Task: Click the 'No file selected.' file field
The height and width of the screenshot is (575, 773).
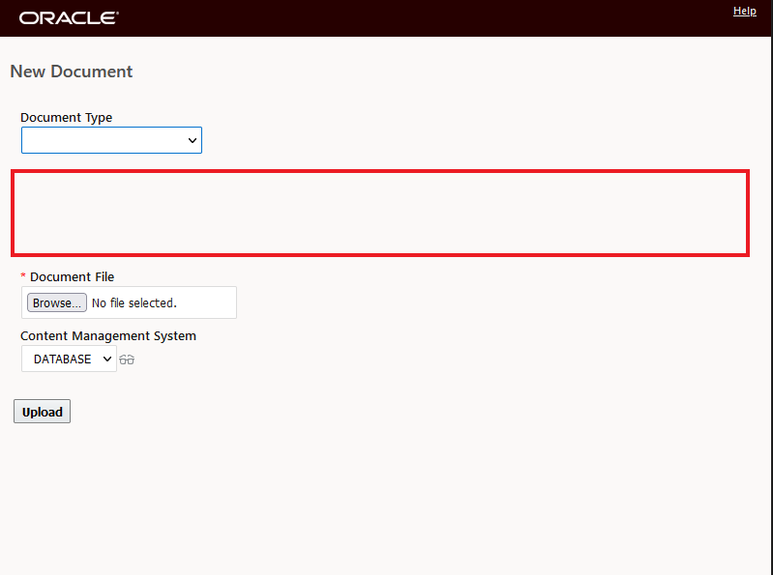Action: pos(130,302)
